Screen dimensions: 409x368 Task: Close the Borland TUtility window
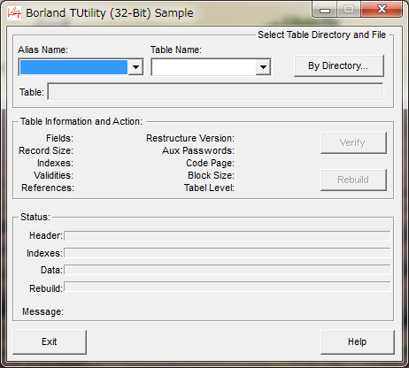[382, 10]
